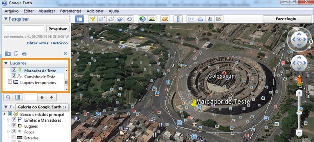
Task: Print the current view from toolbar
Action: pyautogui.click(x=200, y=19)
